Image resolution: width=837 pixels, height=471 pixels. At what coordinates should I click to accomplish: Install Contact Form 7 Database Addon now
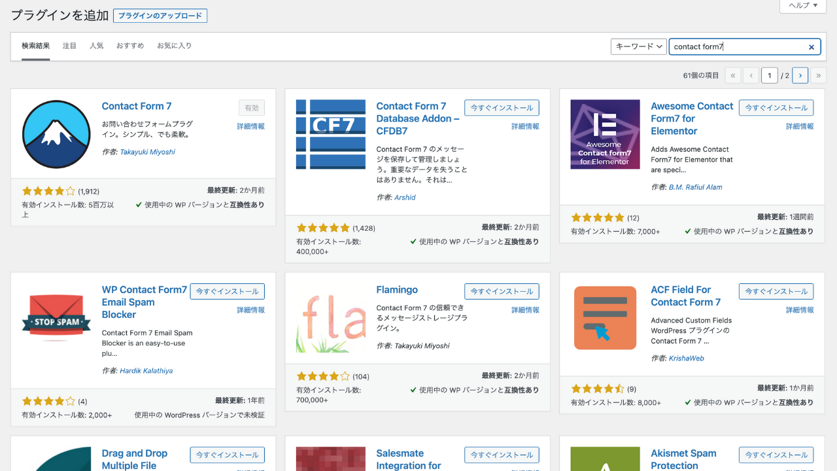(502, 108)
